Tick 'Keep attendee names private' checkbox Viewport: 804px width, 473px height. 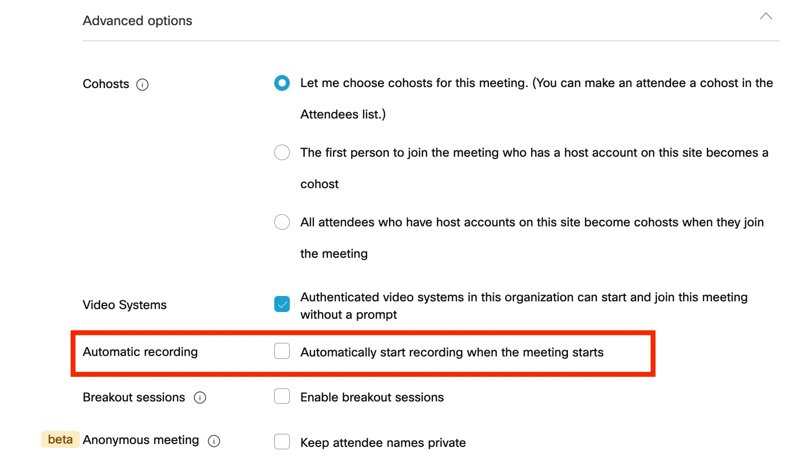(x=282, y=442)
